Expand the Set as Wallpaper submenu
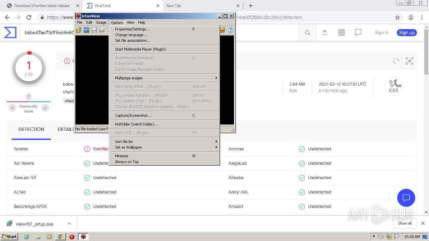 pyautogui.click(x=165, y=147)
